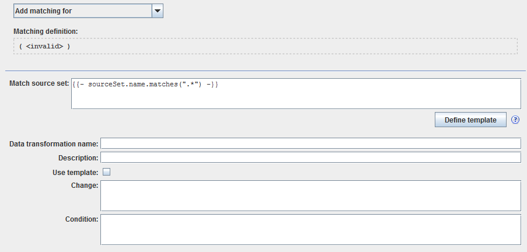Click the dashed Matching definition box

[x=292, y=46]
